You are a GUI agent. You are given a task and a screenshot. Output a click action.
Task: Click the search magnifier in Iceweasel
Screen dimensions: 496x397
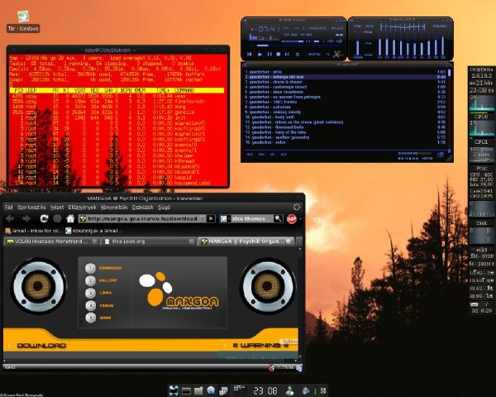(278, 218)
